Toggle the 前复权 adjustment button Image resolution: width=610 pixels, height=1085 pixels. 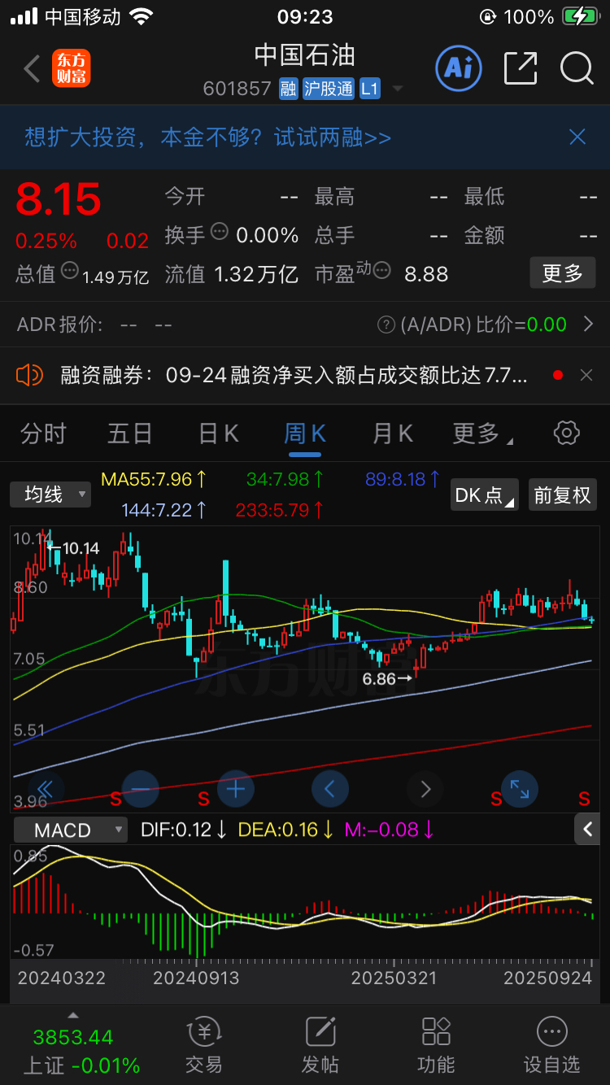point(562,495)
